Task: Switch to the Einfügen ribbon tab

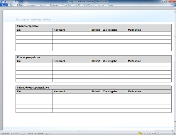Action: pos(21,5)
